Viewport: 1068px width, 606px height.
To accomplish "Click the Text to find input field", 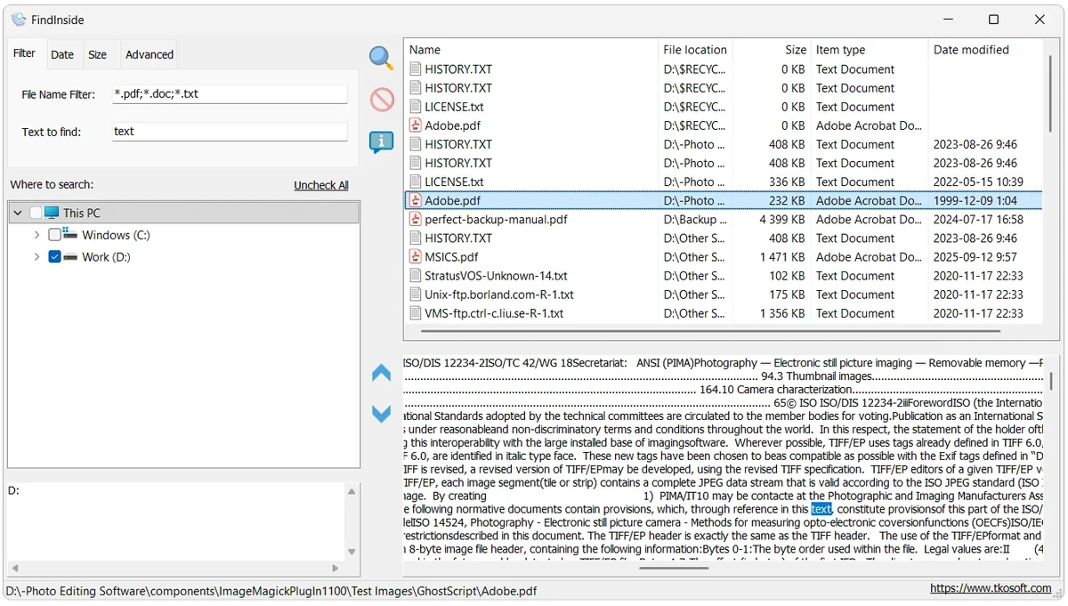I will click(230, 132).
